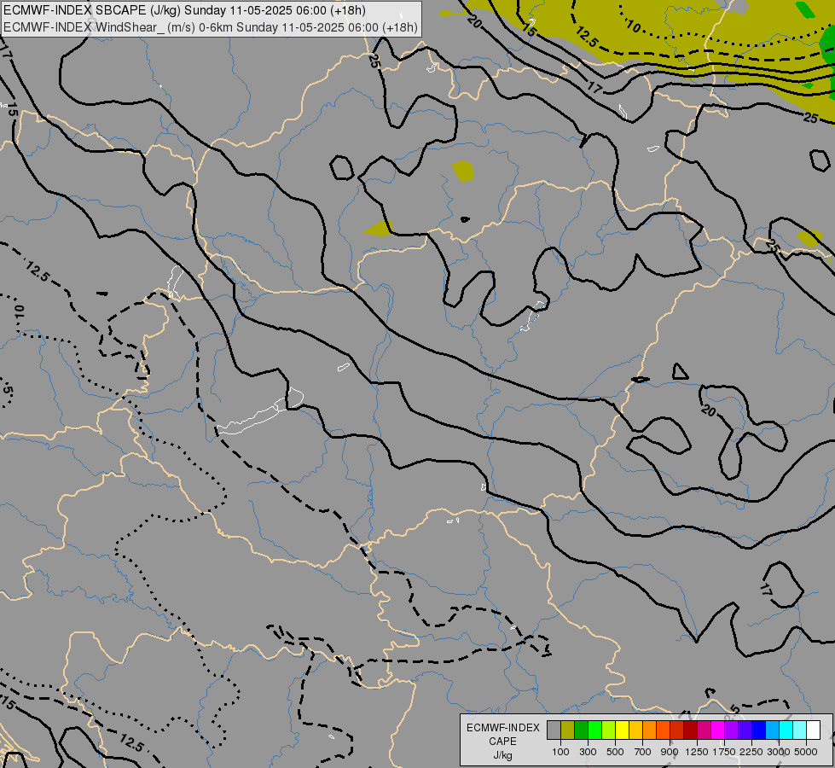Viewport: 835px width, 768px height.
Task: Click the CAPE word in legend
Action: pyautogui.click(x=502, y=742)
